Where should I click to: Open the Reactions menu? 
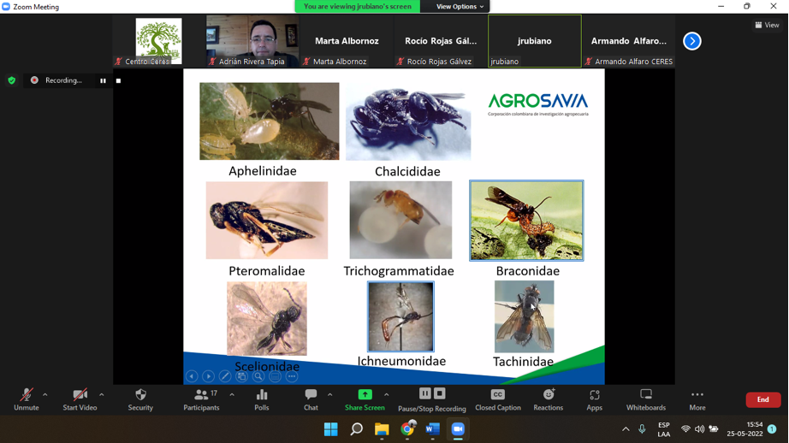[549, 399]
